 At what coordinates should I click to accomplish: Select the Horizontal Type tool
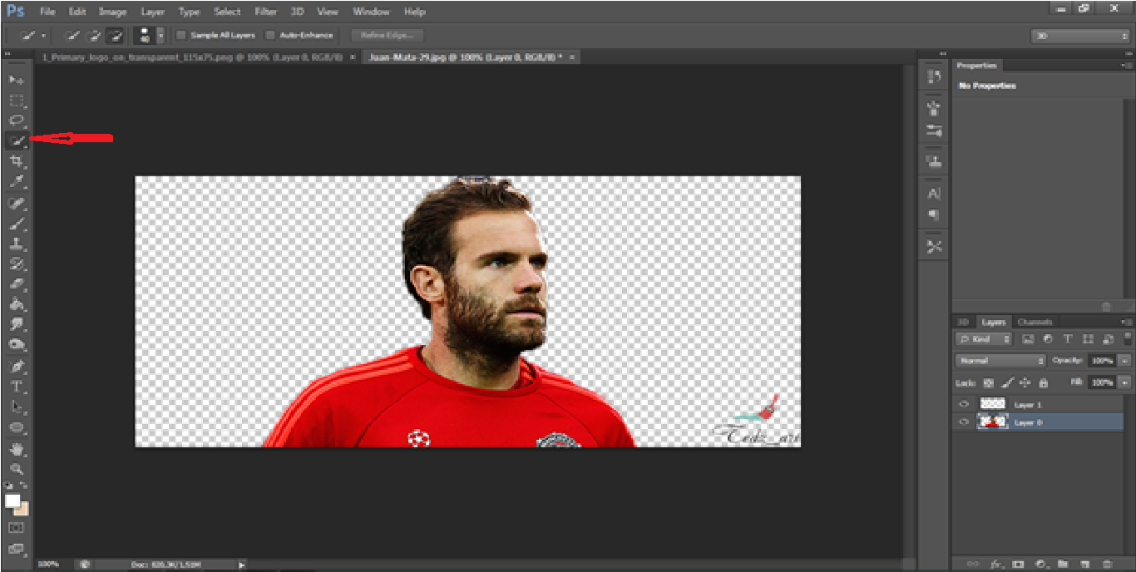(x=16, y=387)
